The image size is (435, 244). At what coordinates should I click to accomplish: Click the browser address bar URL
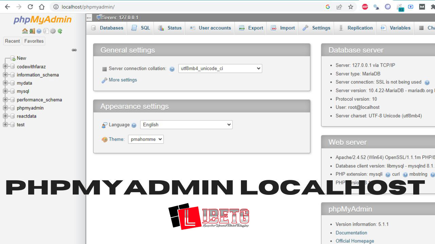[x=88, y=7]
